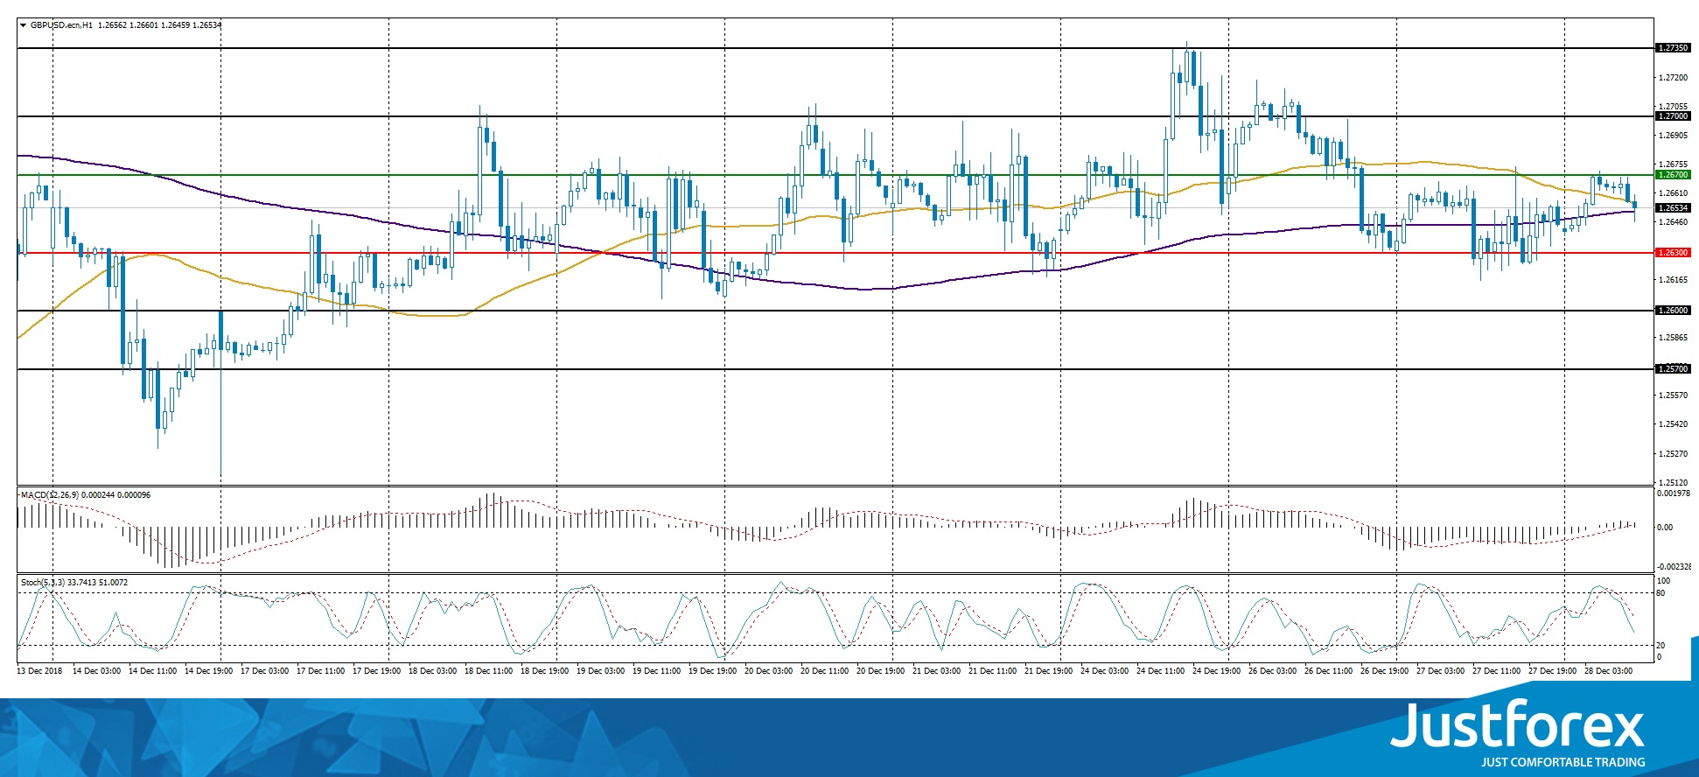Click the 17 Dec 11:00 time label
This screenshot has width=1699, height=777.
320,671
